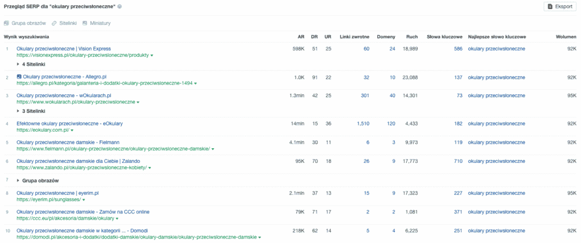The width and height of the screenshot is (581, 243).
Task: Click top keyword link in Domodi row
Action: (496, 231)
